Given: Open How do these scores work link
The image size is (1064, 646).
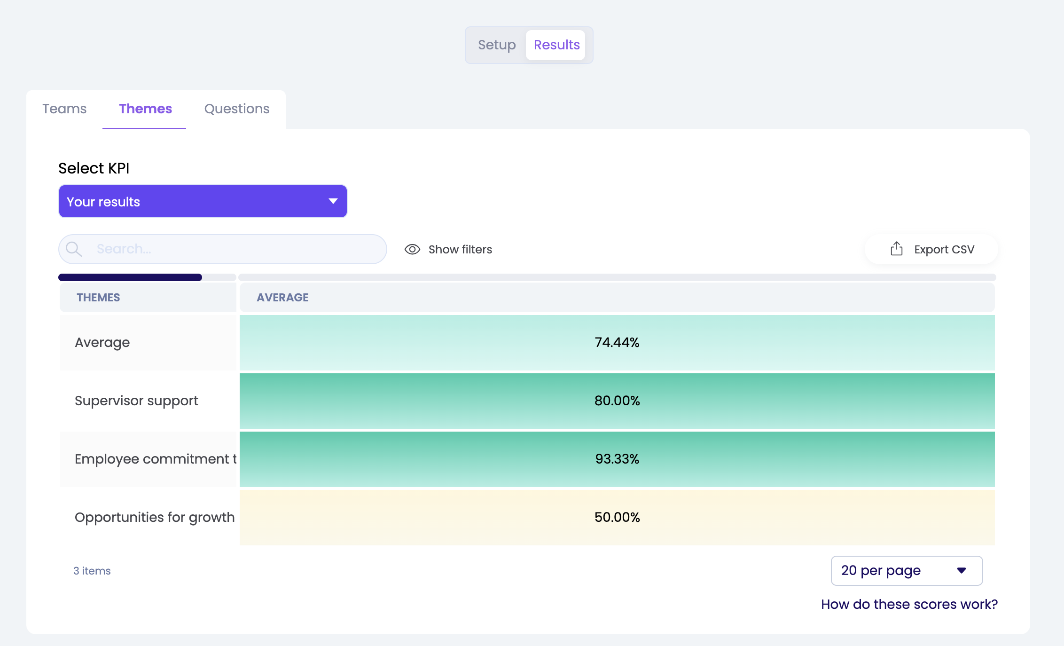Looking at the screenshot, I should coord(909,604).
